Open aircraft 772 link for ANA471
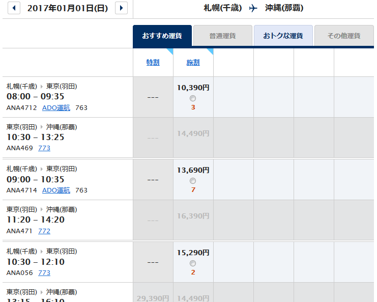The height and width of the screenshot is (302, 377). pyautogui.click(x=44, y=231)
